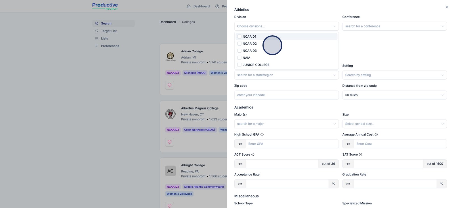This screenshot has height=208, width=454.
Task: Open Target List in the sidebar
Action: tap(109, 31)
